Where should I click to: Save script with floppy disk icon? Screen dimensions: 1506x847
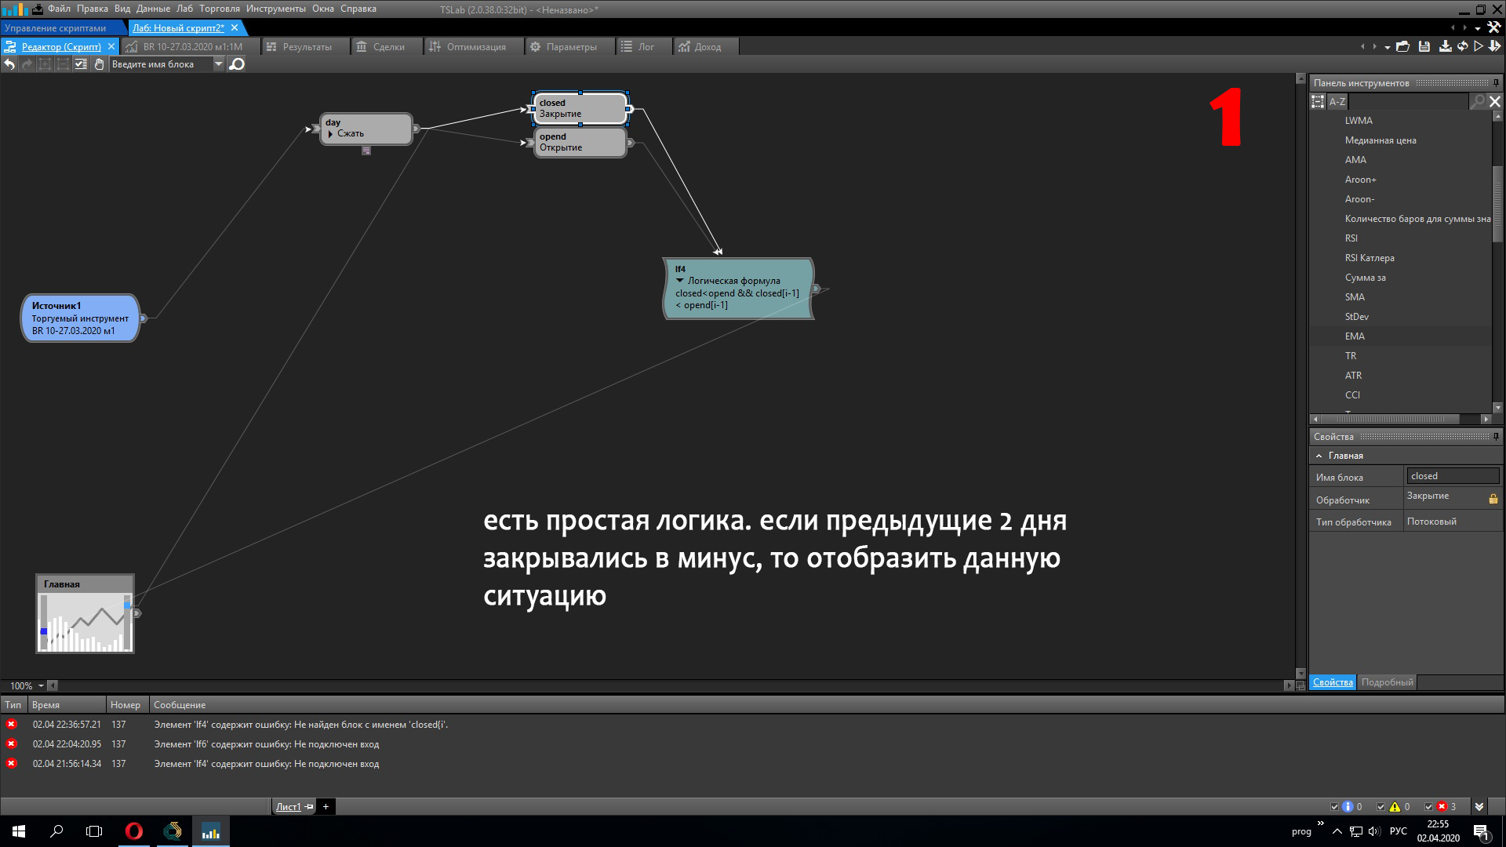[1424, 47]
